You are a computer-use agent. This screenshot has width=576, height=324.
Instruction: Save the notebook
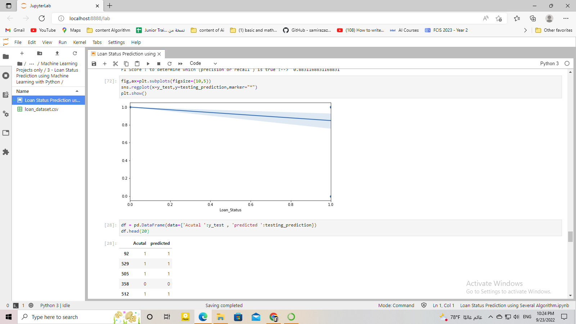tap(94, 63)
